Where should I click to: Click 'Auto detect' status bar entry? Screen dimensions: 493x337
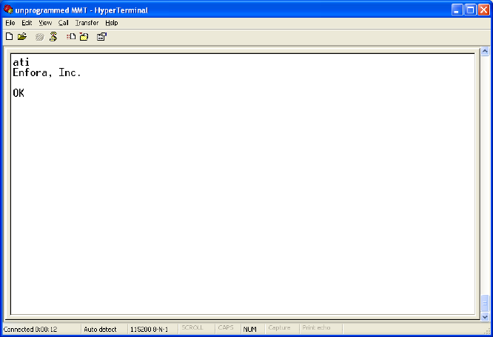click(100, 329)
